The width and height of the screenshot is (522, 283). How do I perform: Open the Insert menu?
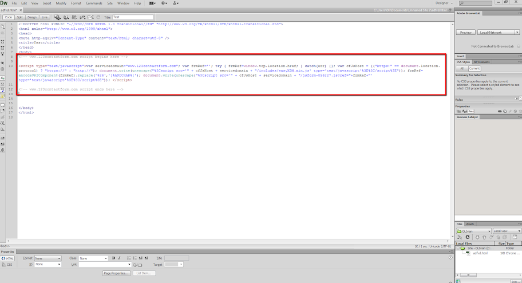pos(47,3)
